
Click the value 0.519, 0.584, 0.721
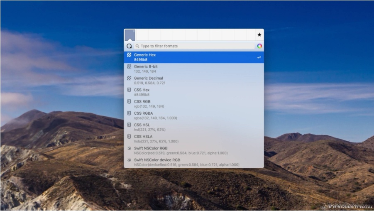click(x=149, y=83)
